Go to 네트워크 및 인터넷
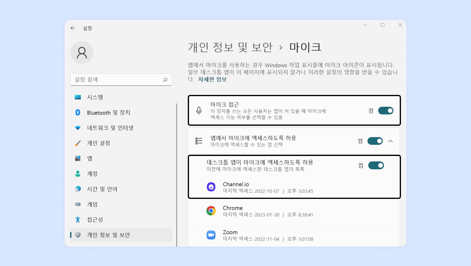The image size is (471, 266). click(x=121, y=128)
